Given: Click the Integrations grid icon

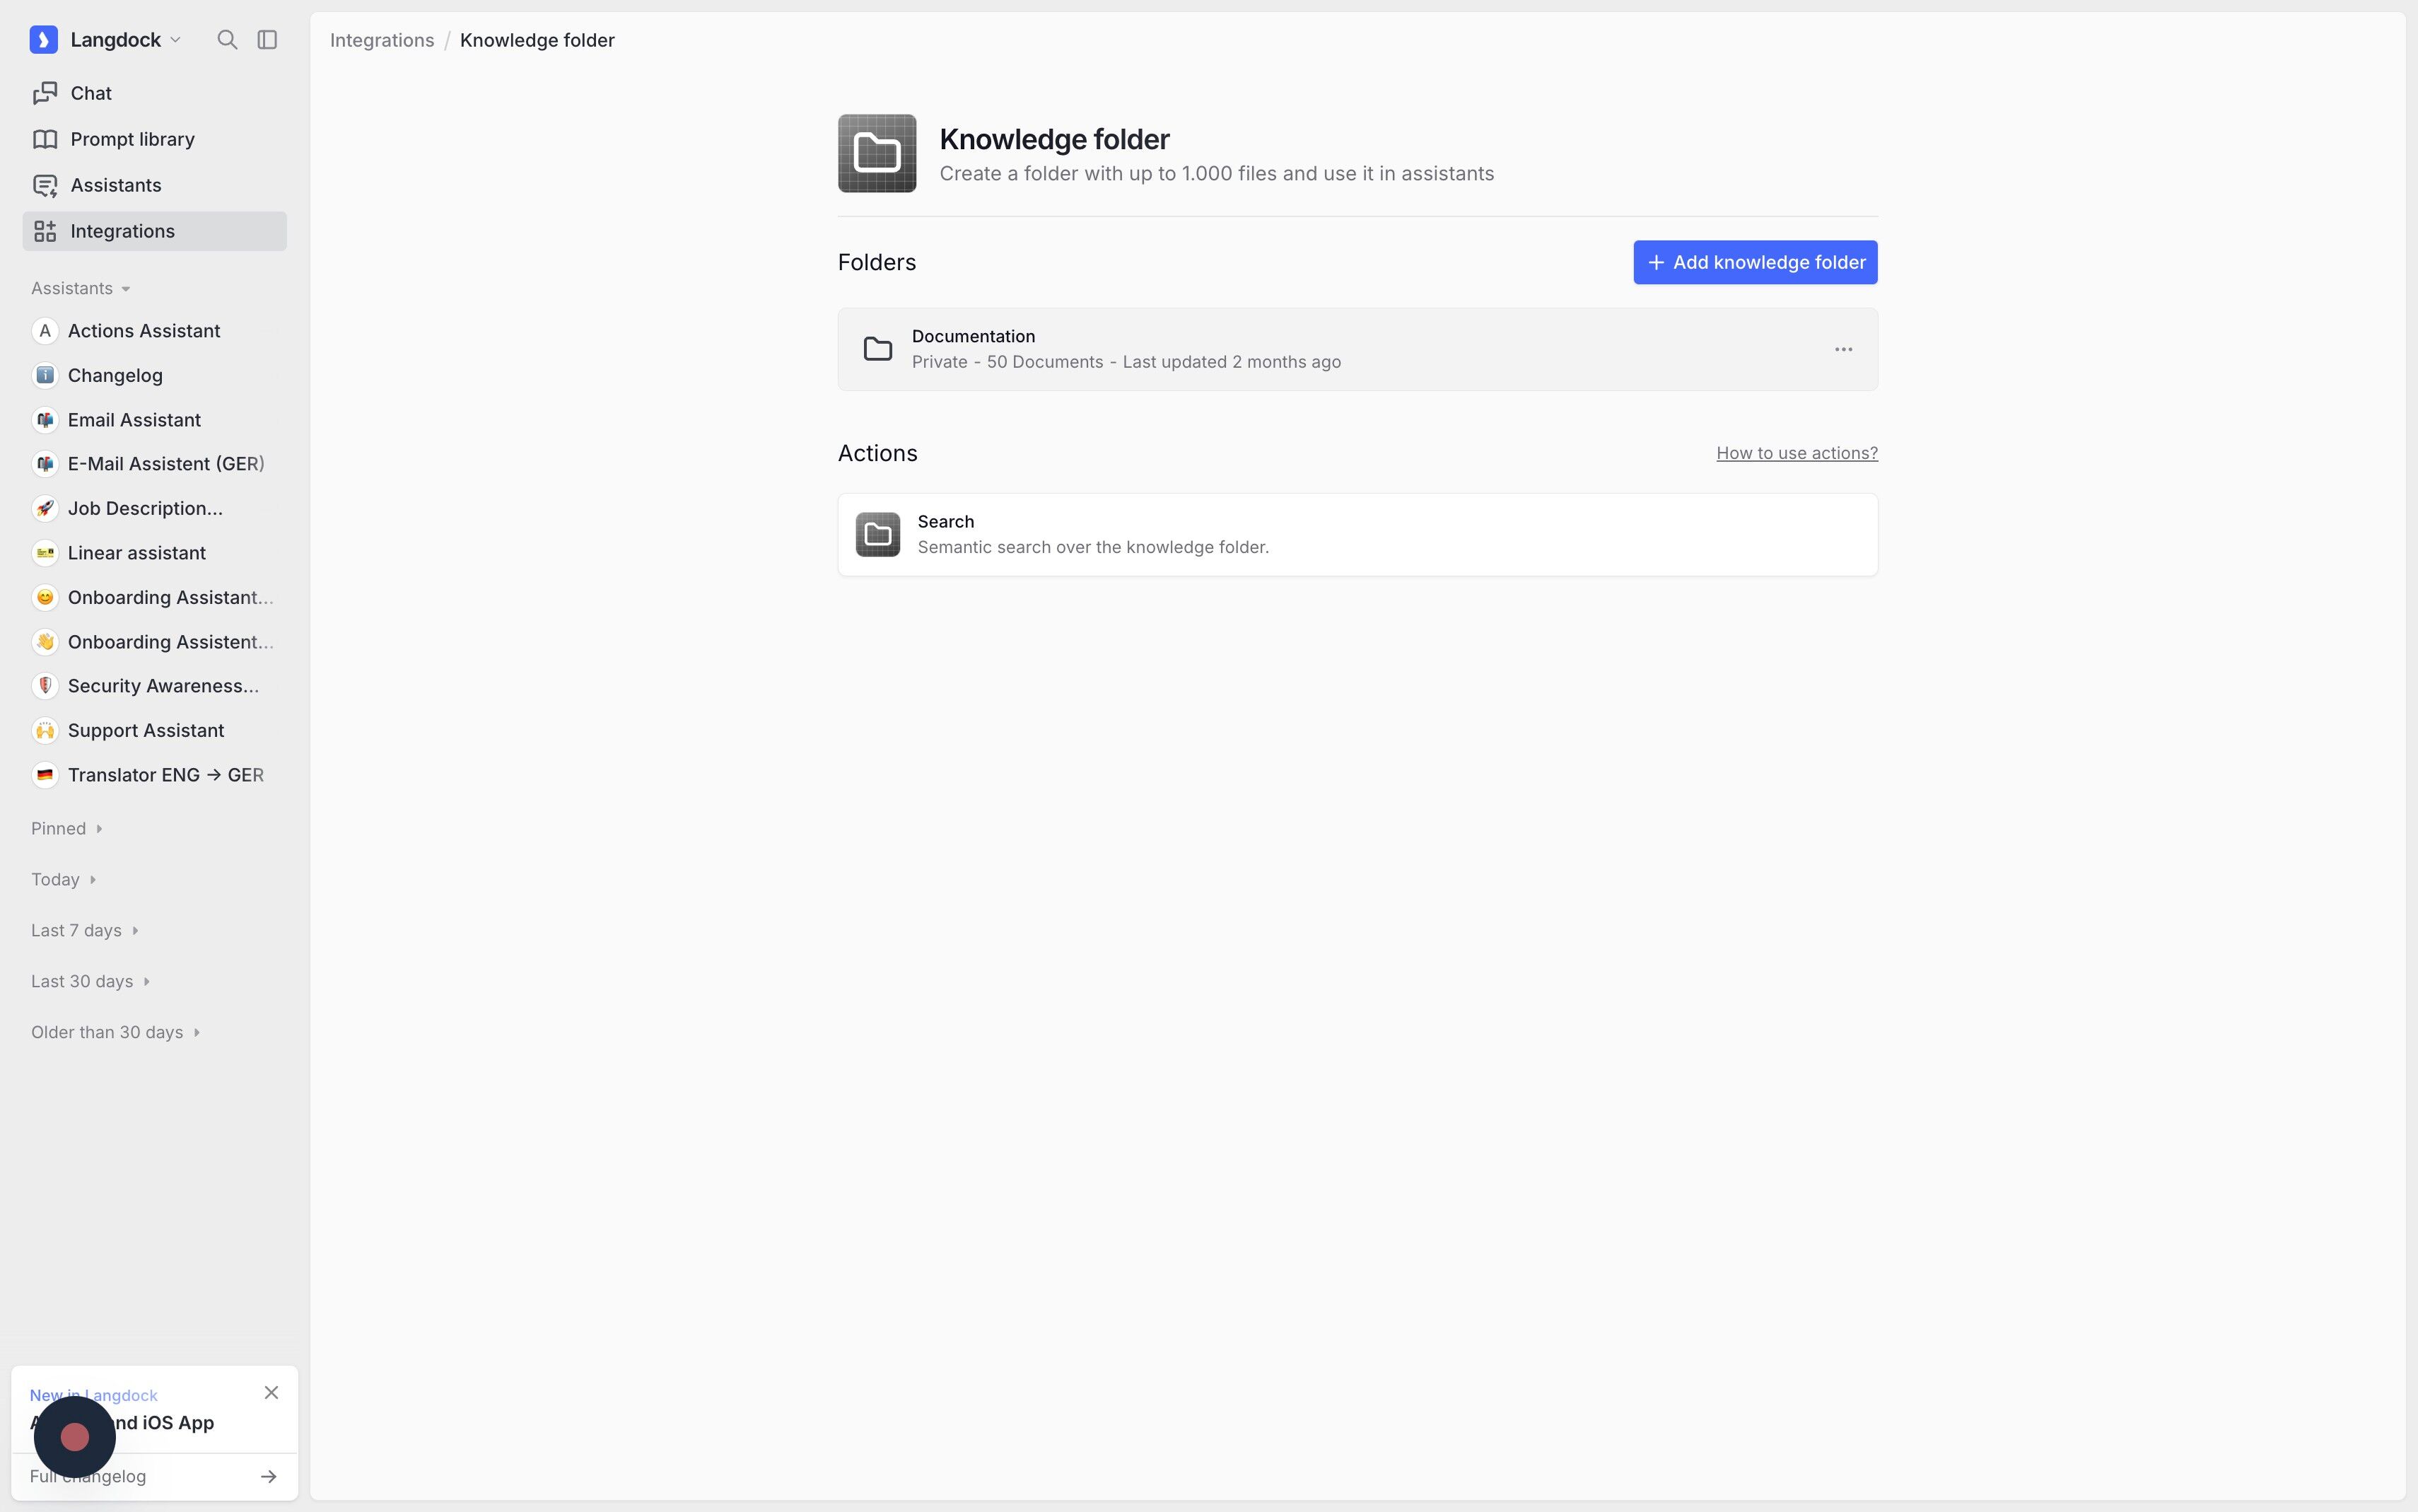Looking at the screenshot, I should click(x=45, y=231).
